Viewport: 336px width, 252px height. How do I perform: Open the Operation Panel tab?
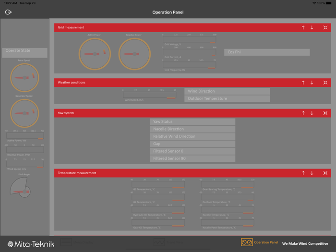point(260,242)
